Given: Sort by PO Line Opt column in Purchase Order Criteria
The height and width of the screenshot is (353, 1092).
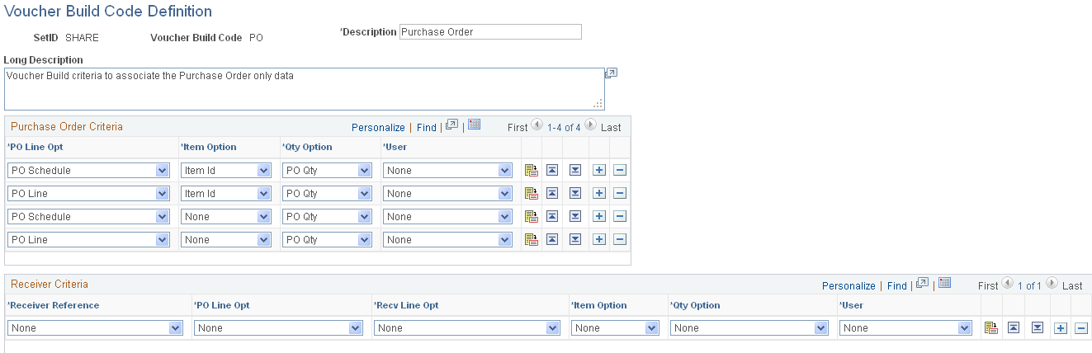Looking at the screenshot, I should coord(35,147).
